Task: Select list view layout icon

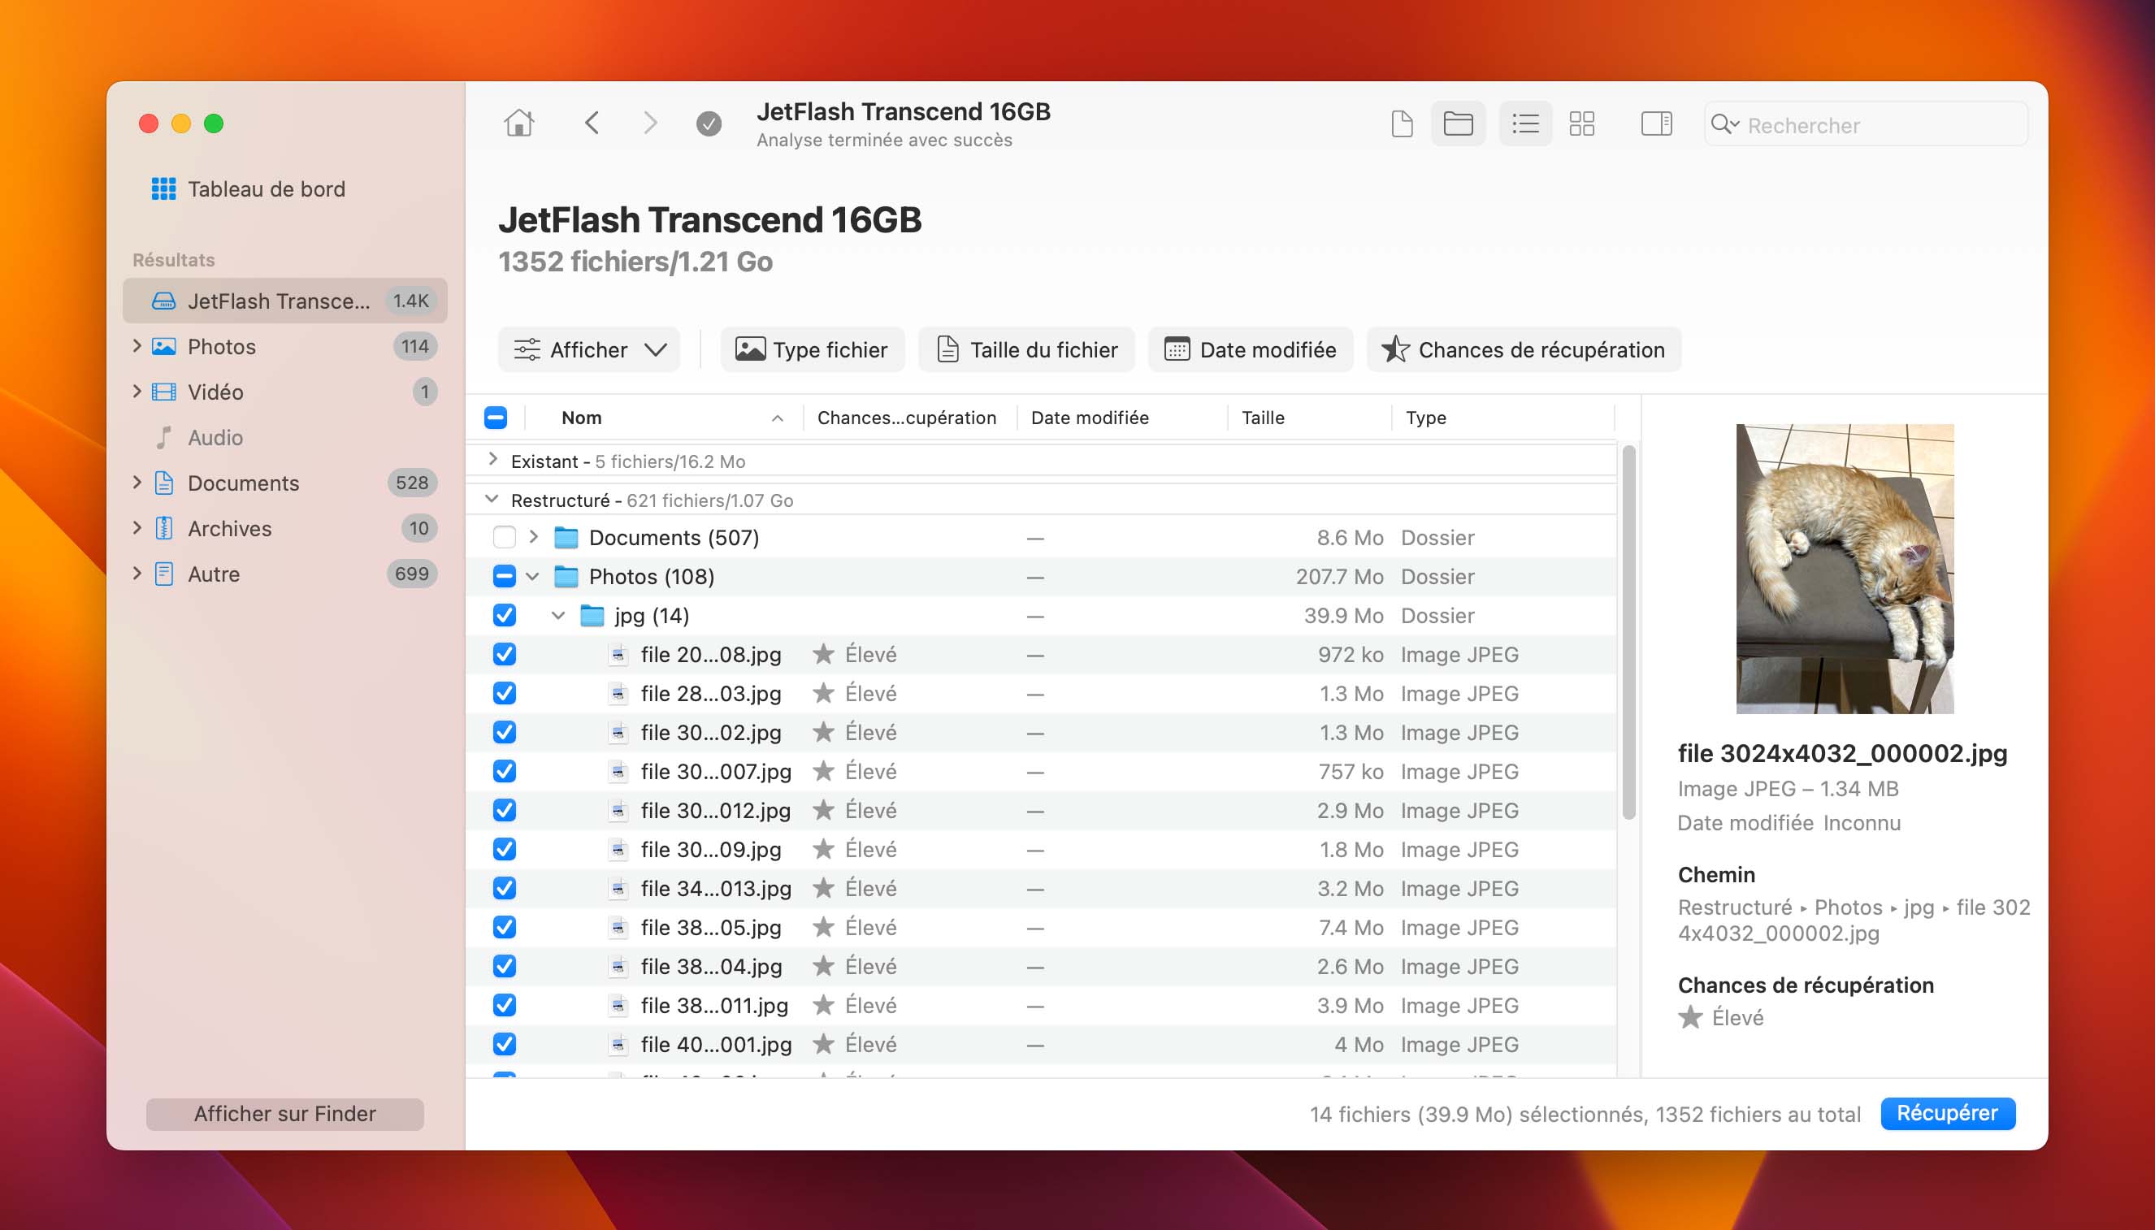Action: [1524, 124]
